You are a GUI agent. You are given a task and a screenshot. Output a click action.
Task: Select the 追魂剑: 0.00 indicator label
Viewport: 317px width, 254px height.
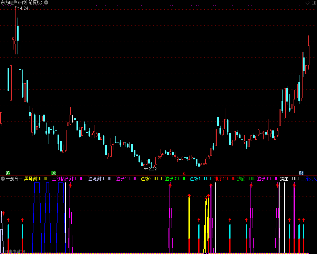[100, 179]
